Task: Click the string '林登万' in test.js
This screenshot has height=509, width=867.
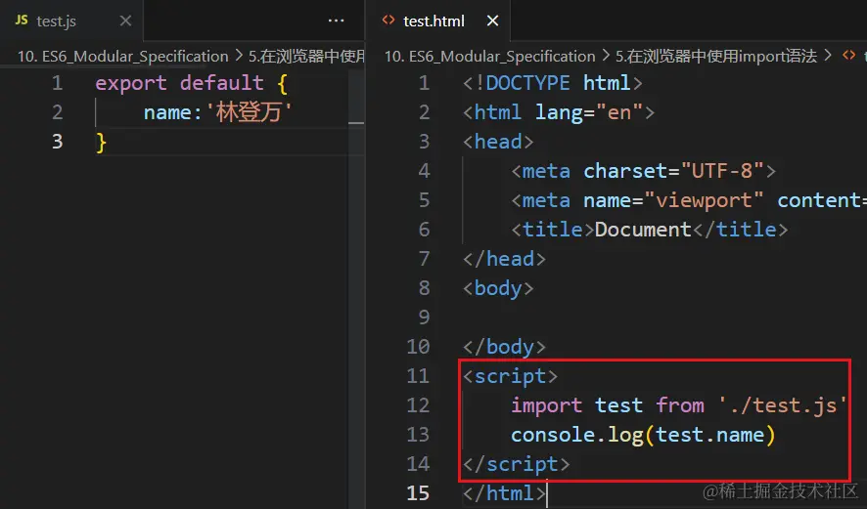Action: tap(249, 112)
